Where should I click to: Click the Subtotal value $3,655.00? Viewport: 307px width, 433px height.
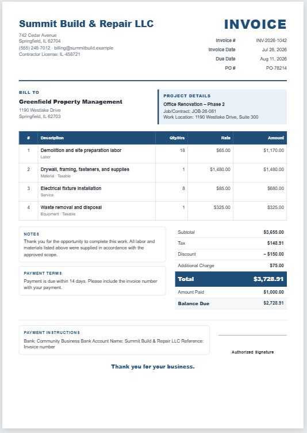coord(274,232)
